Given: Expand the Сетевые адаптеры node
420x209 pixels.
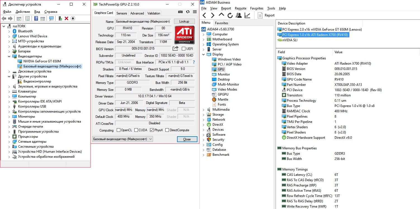Looking at the screenshot, I should pyautogui.click(x=9, y=142).
